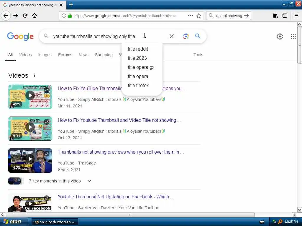Open page actions three-dot menu in address bar
The image size is (302, 226).
point(191,16)
